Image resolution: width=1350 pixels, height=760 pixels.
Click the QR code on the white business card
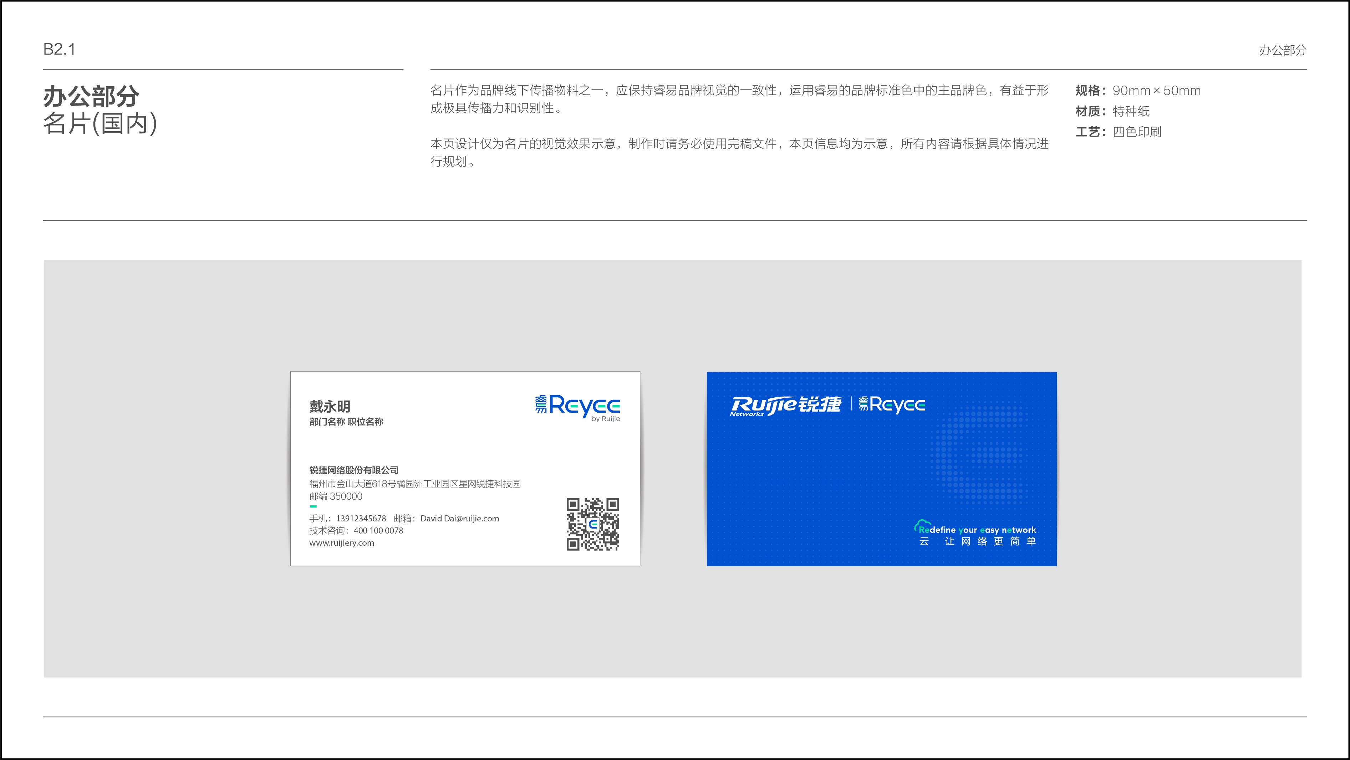pyautogui.click(x=593, y=524)
